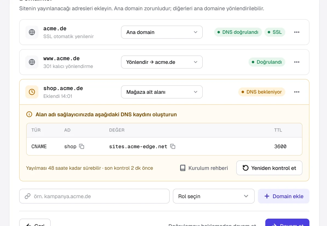
Task: Copy the value sites.acme-edge.net
Action: click(173, 147)
